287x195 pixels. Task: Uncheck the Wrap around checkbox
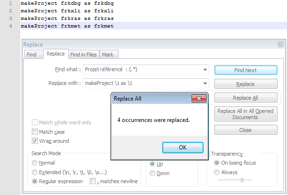click(x=35, y=141)
